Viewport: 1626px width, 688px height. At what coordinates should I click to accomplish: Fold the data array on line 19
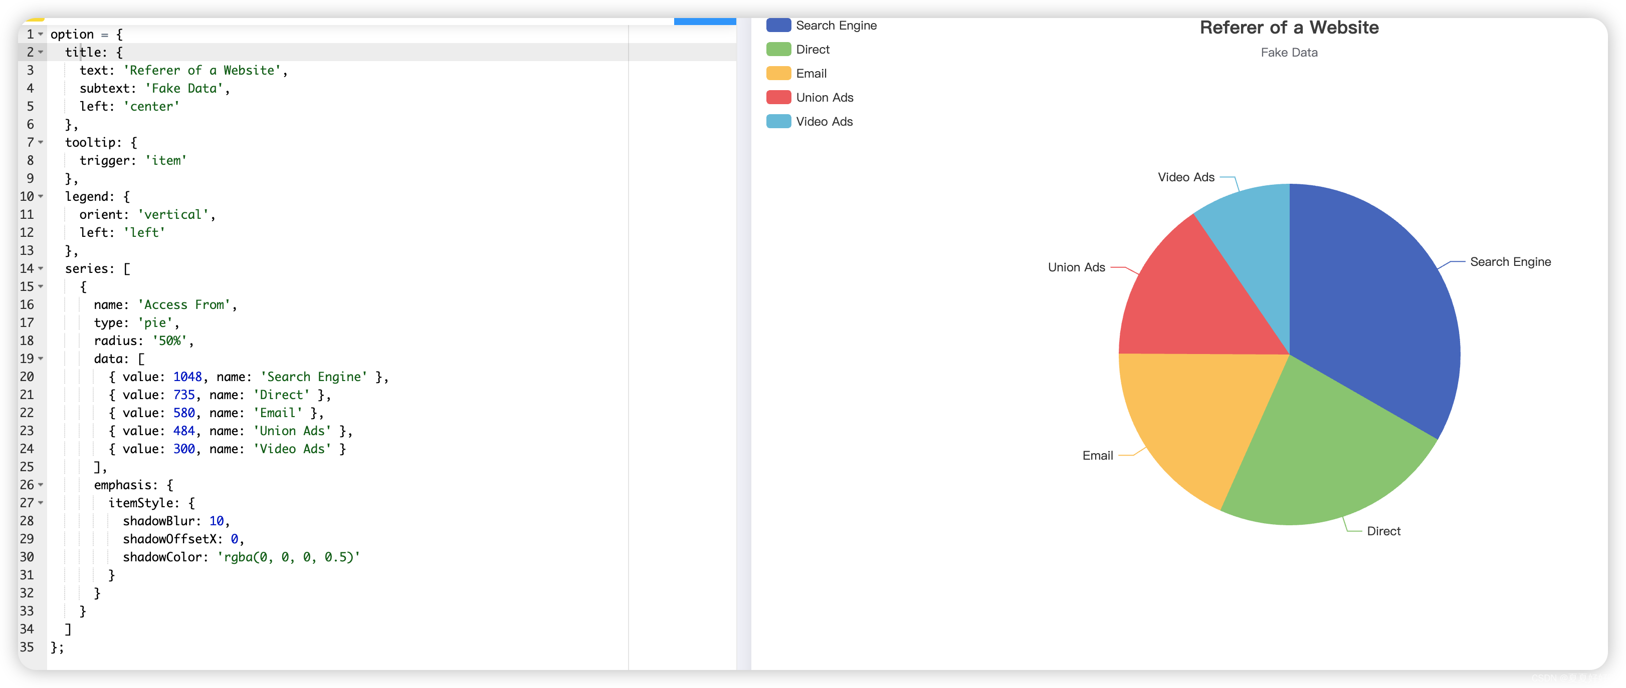pyautogui.click(x=41, y=359)
